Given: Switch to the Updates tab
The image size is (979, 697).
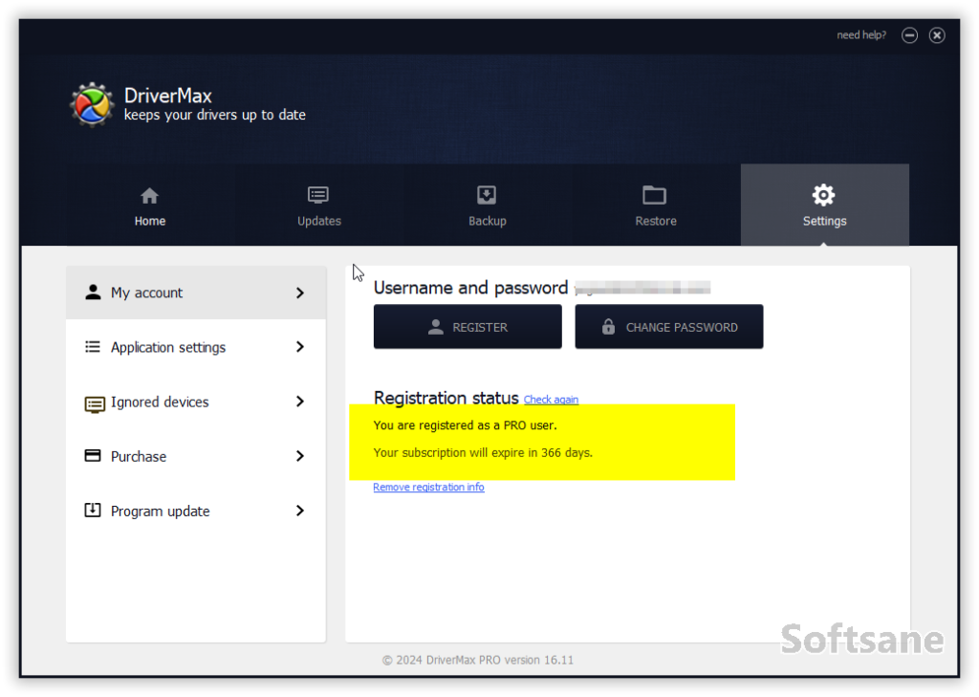Looking at the screenshot, I should click(x=319, y=205).
